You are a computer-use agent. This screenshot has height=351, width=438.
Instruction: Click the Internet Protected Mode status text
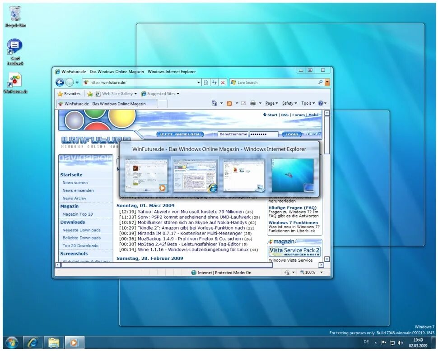click(x=224, y=272)
